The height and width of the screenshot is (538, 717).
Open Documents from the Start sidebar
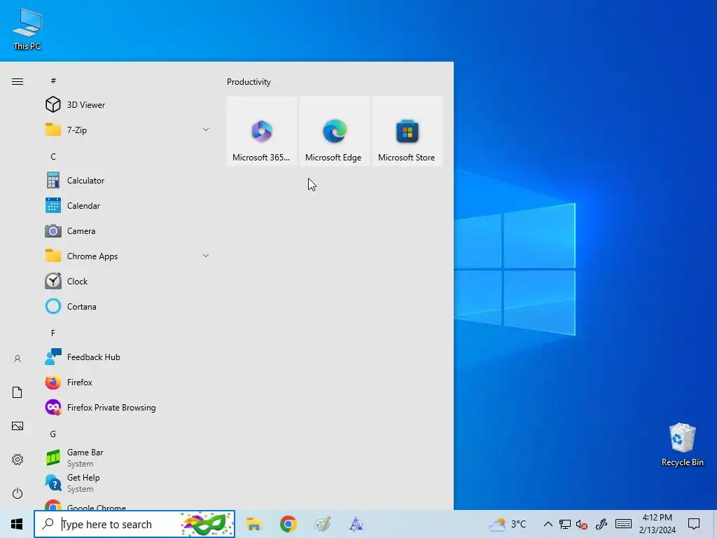coord(18,392)
